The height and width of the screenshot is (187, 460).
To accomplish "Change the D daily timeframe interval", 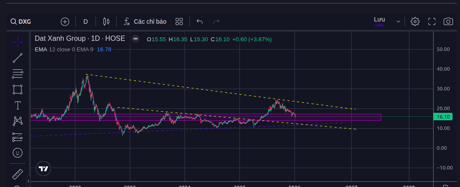I will coord(86,22).
